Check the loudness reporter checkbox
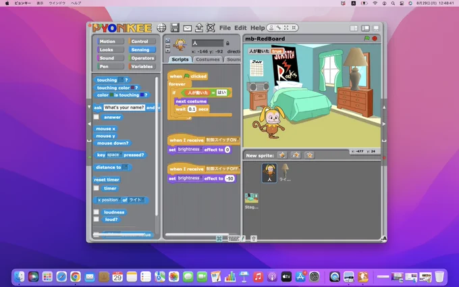The height and width of the screenshot is (287, 459). (96, 212)
